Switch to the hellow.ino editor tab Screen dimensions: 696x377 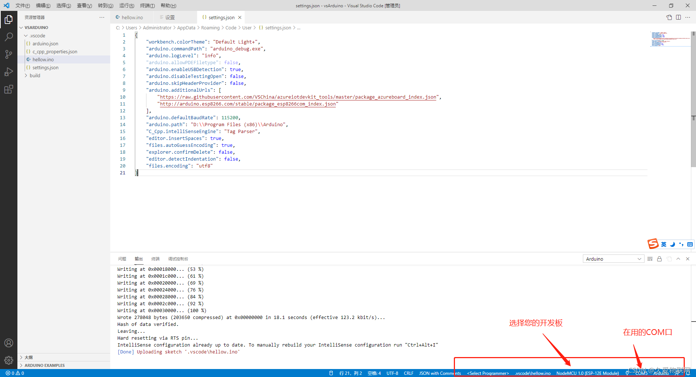132,17
